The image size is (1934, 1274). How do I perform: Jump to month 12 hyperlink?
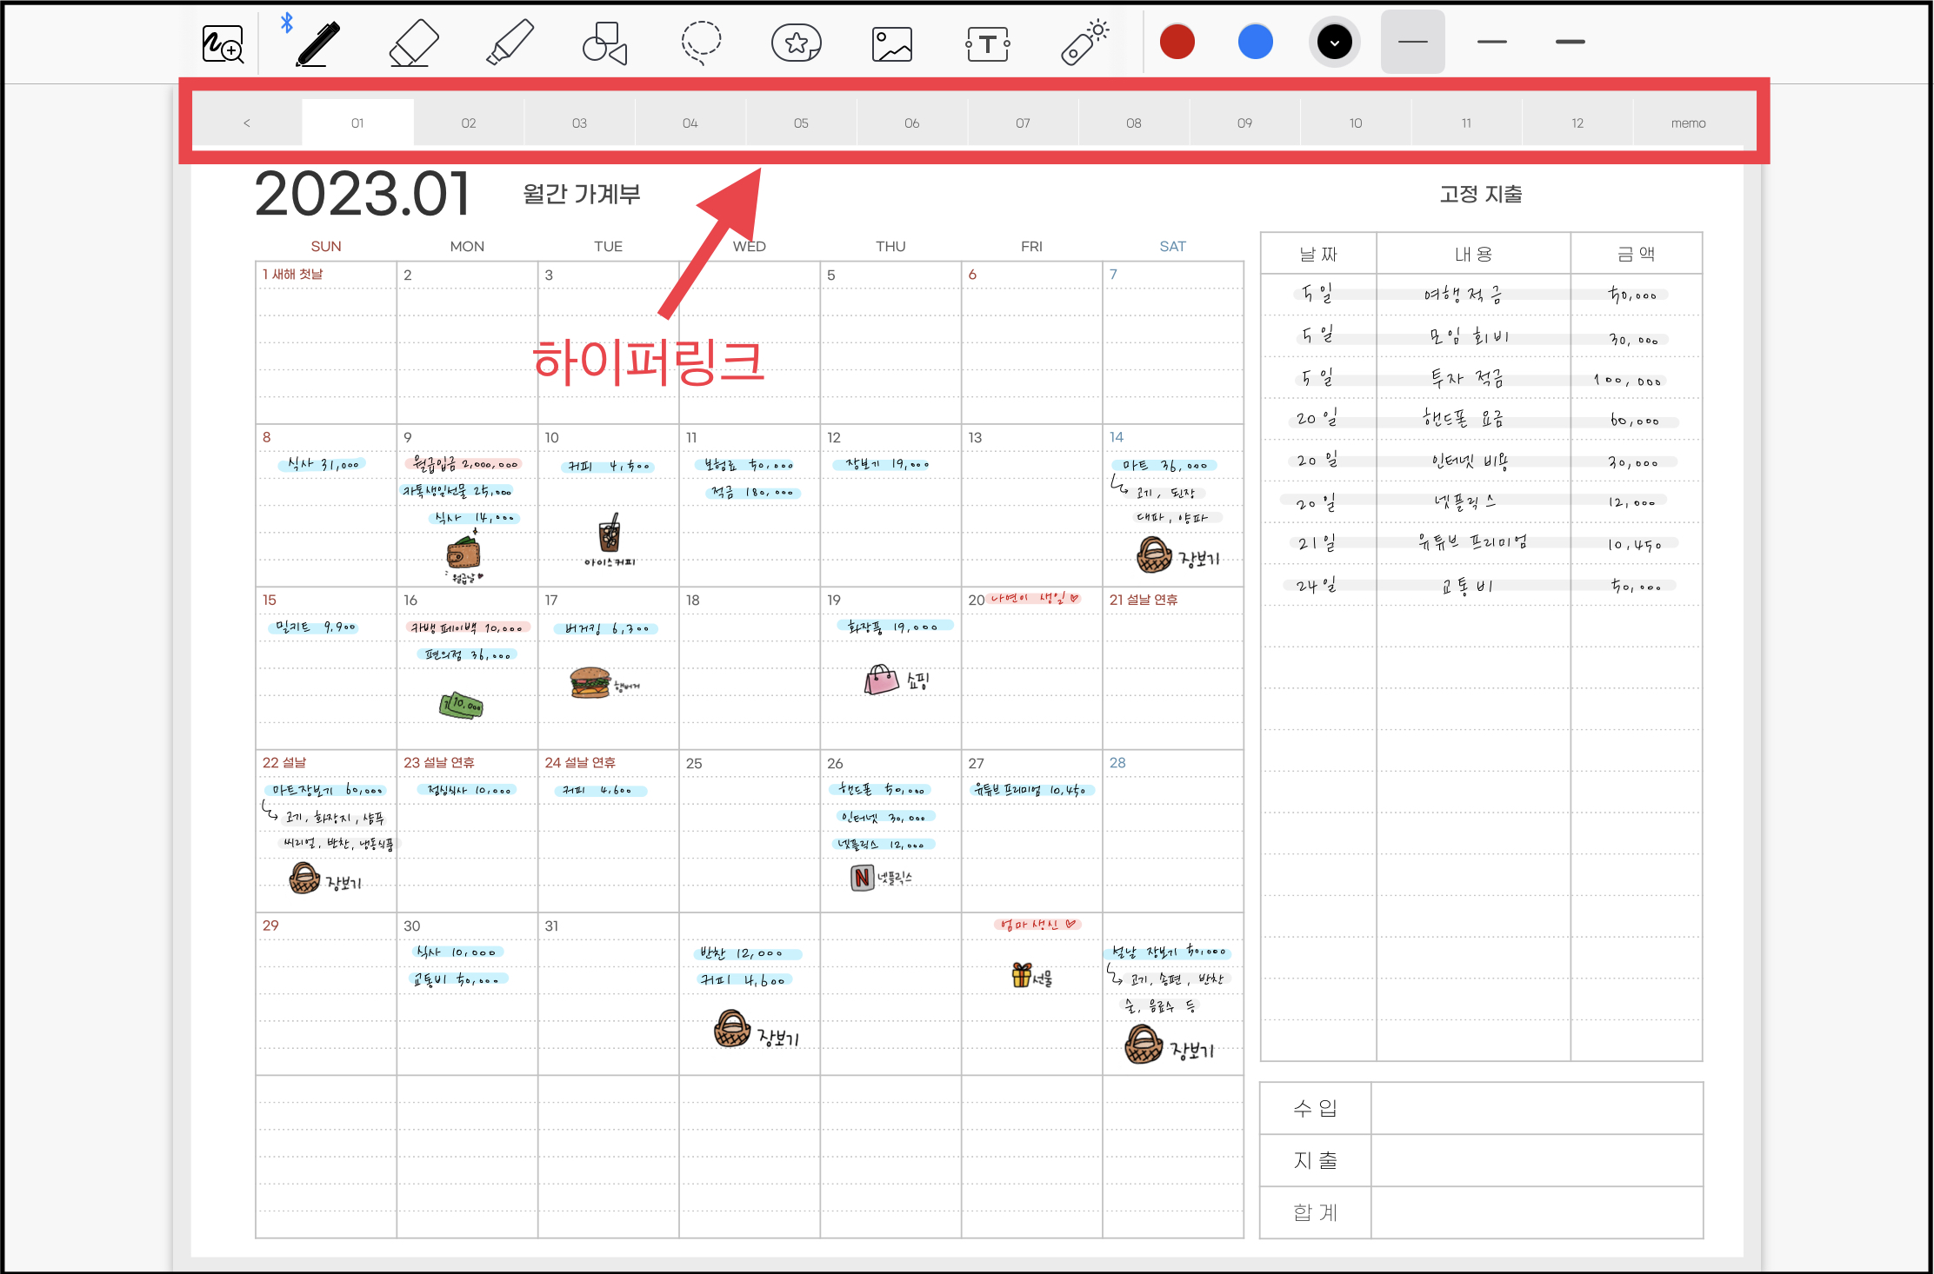(1577, 123)
